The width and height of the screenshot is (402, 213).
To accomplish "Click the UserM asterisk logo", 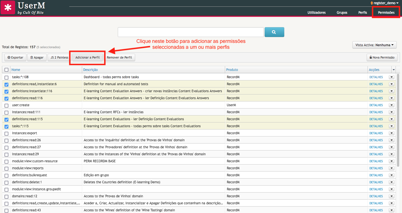I will tap(8, 8).
